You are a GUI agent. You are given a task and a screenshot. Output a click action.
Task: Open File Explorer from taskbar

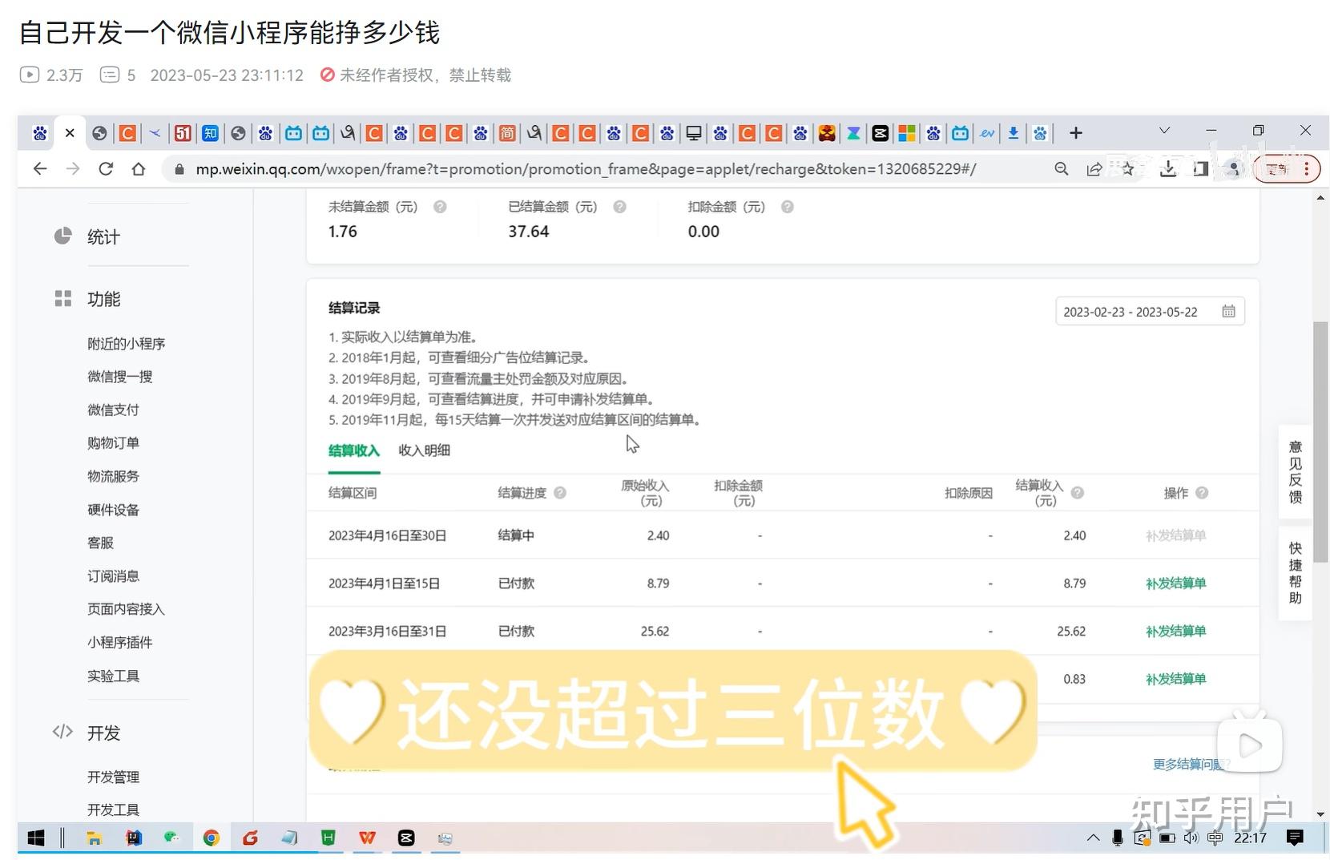pos(95,838)
